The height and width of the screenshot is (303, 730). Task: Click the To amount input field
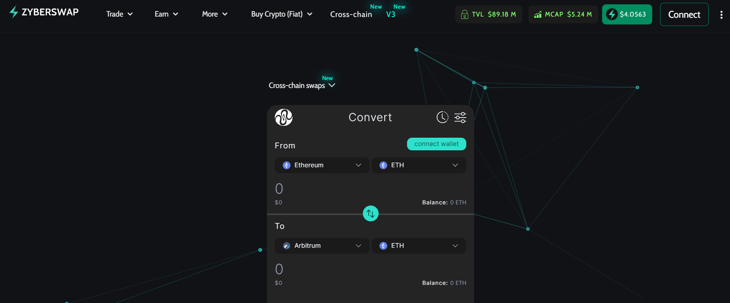coord(370,269)
